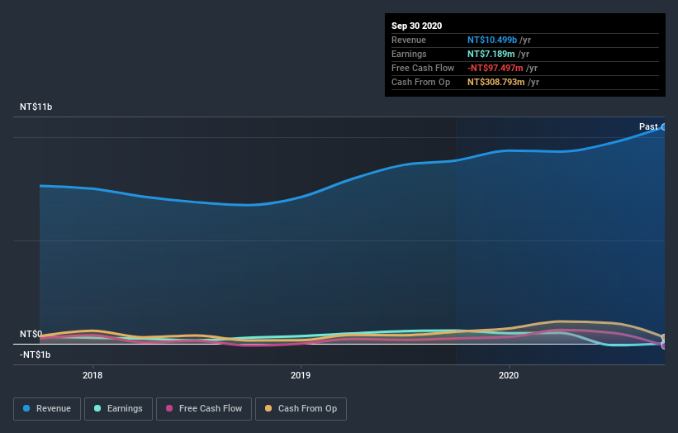Click the 2020 x-axis label
The image size is (678, 433).
point(509,375)
